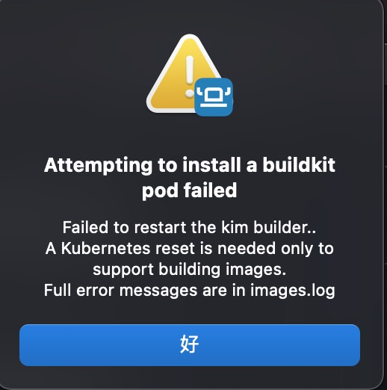Viewport: 387px width, 390px height.
Task: Click the word 'Attempting' in the heading
Action: pyautogui.click(x=98, y=166)
